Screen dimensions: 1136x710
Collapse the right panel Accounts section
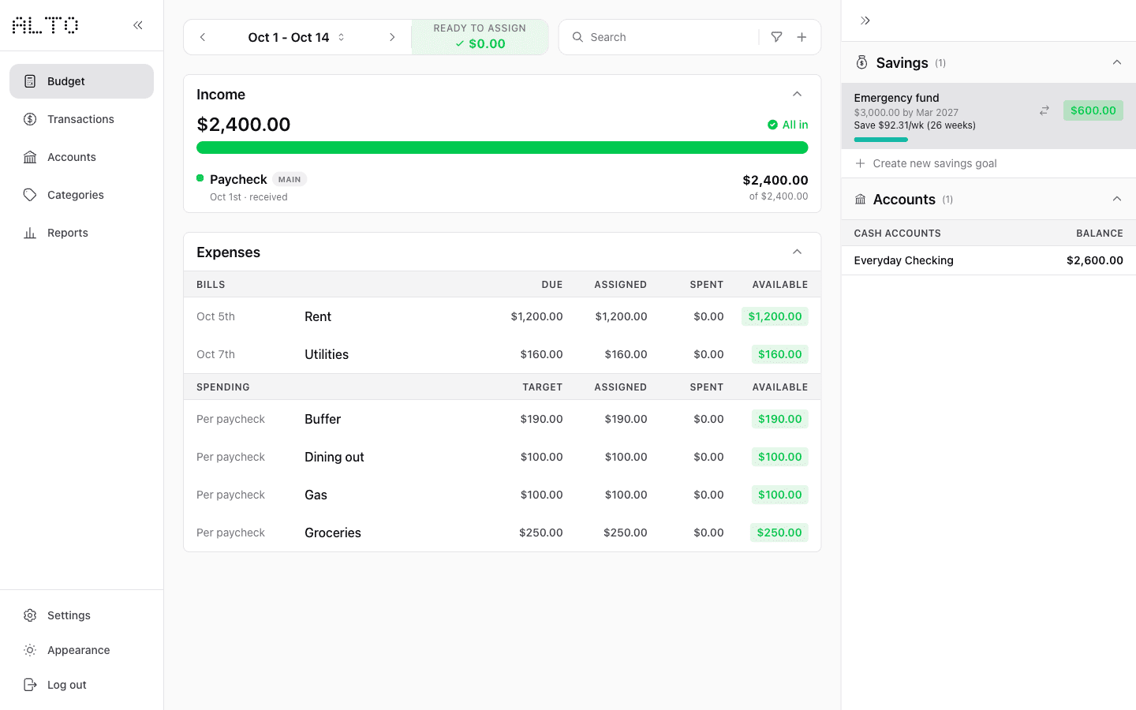[x=1116, y=199]
